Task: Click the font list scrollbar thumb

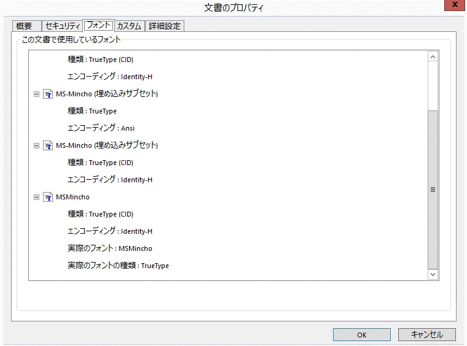Action: [433, 190]
